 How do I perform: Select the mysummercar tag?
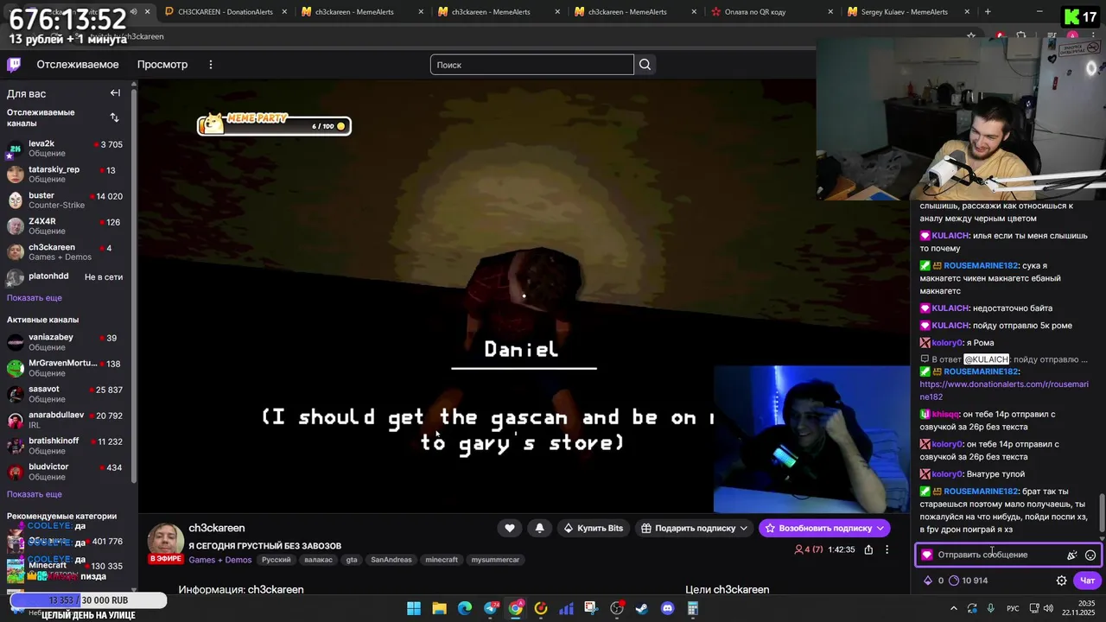pyautogui.click(x=495, y=560)
